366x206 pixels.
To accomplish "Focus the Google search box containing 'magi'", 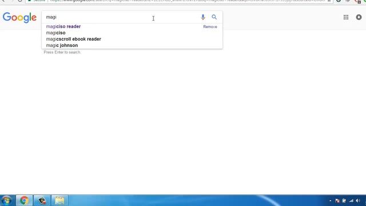I will (121, 17).
